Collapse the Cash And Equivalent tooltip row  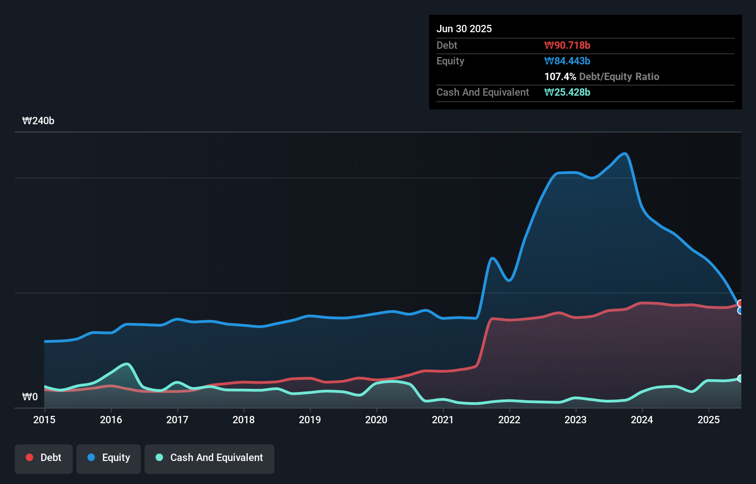[x=482, y=92]
